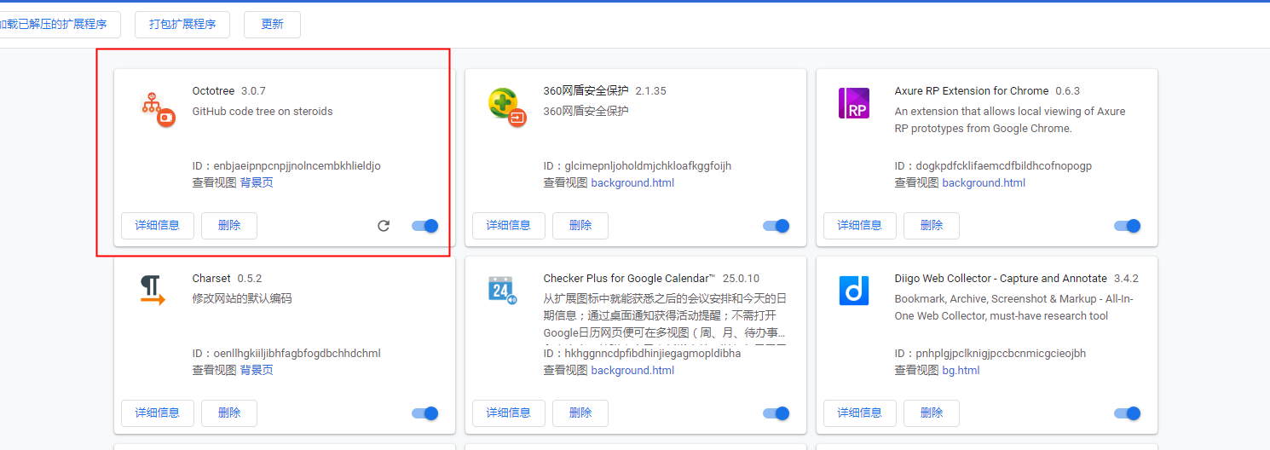The image size is (1270, 450).
Task: Click Charset version 0.5.2 text
Action: [250, 278]
